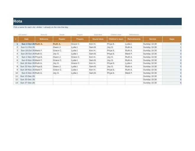This screenshot has width=195, height=151.
Task: Select the Service column header
Action: click(x=153, y=39)
